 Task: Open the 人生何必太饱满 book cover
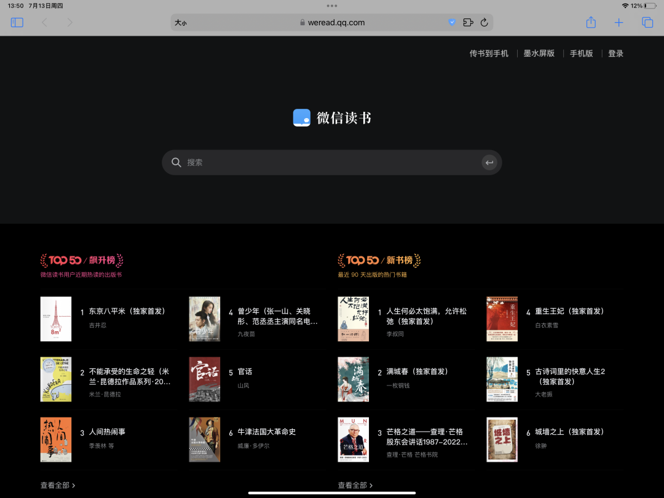pyautogui.click(x=353, y=319)
